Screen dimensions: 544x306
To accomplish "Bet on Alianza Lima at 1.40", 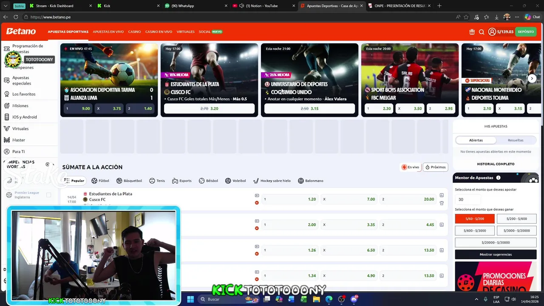I will point(140,108).
